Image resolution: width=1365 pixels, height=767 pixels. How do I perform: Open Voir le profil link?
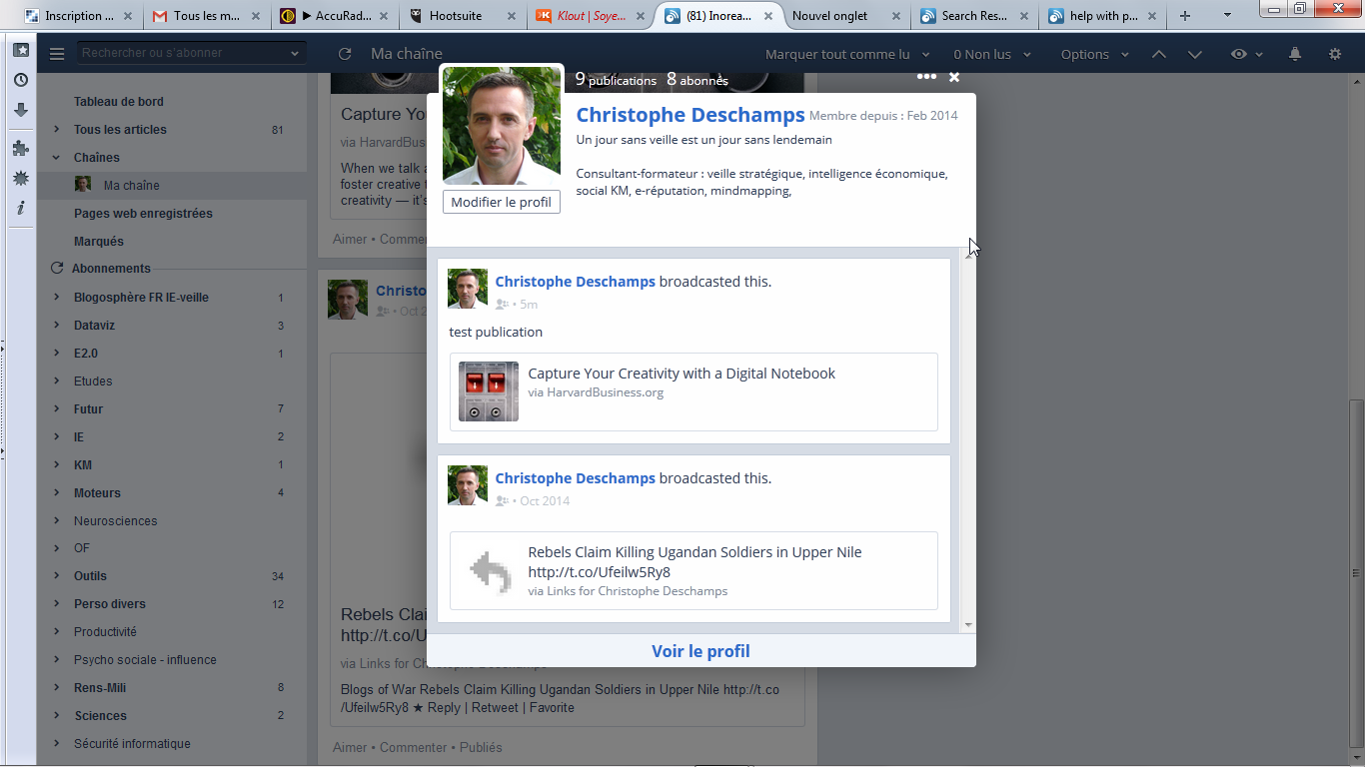click(700, 651)
